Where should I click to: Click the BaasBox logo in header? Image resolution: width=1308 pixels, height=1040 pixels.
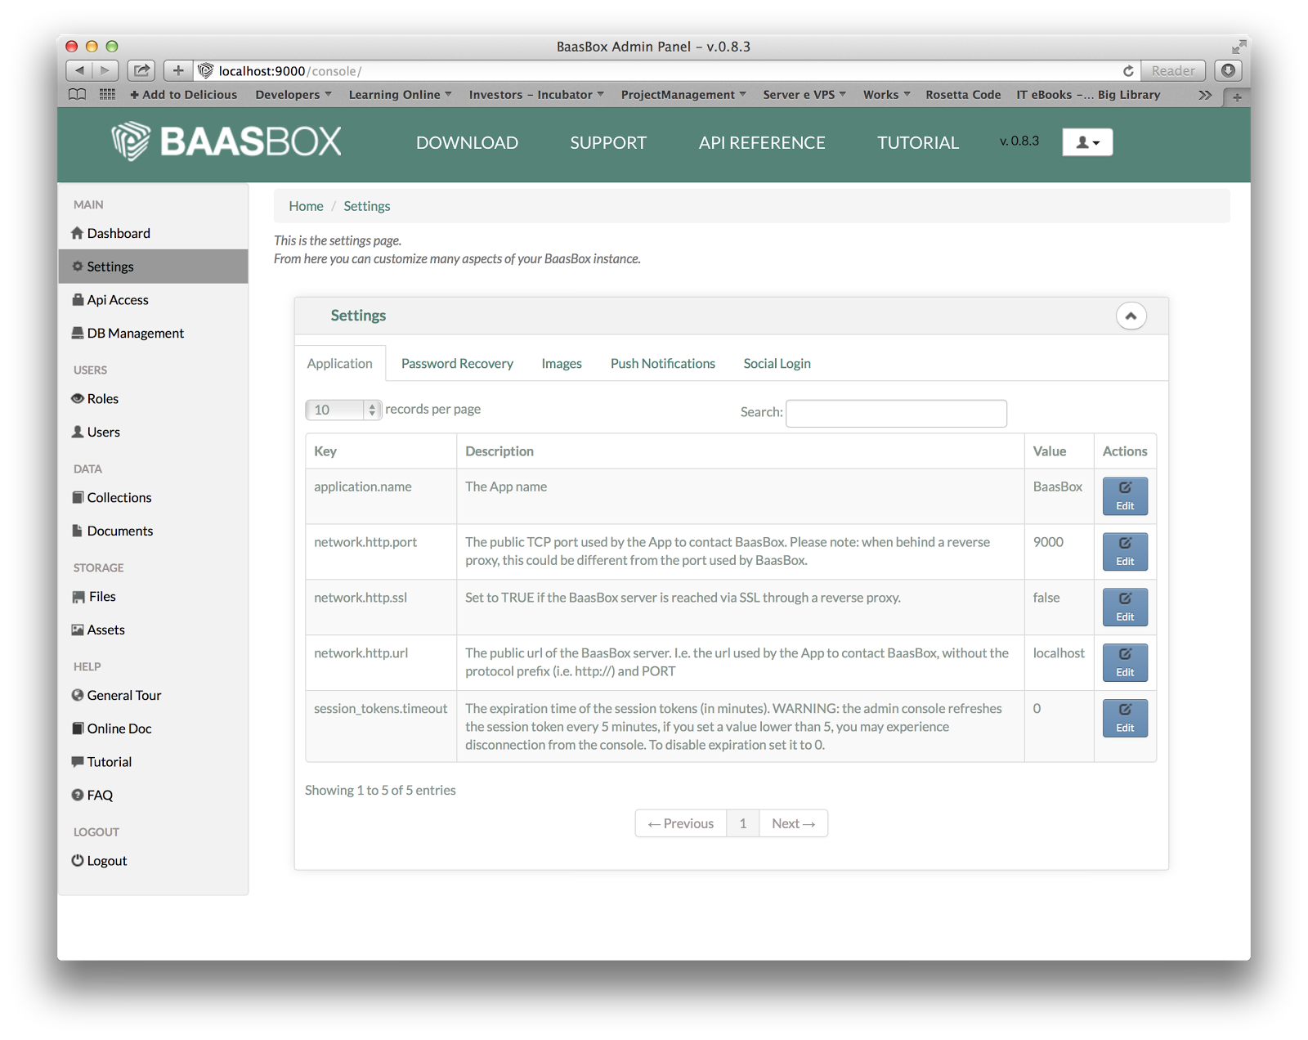coord(226,141)
